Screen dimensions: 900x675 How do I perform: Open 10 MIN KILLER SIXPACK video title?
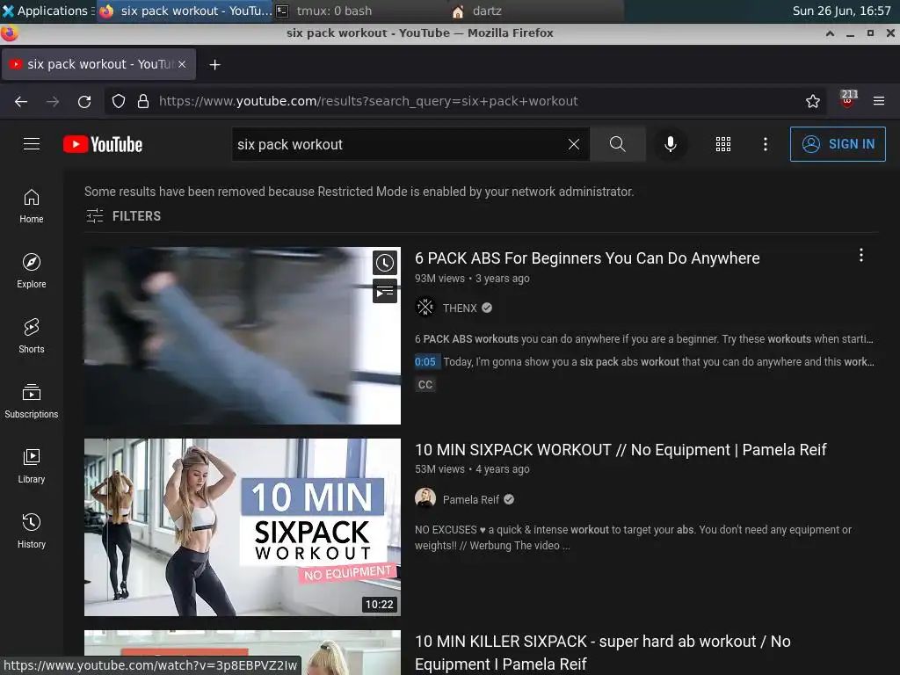click(x=603, y=653)
